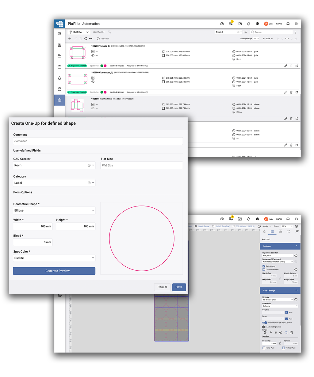Image resolution: width=314 pixels, height=377 pixels.
Task: Open the Category dropdown set to Label
Action: 54,183
